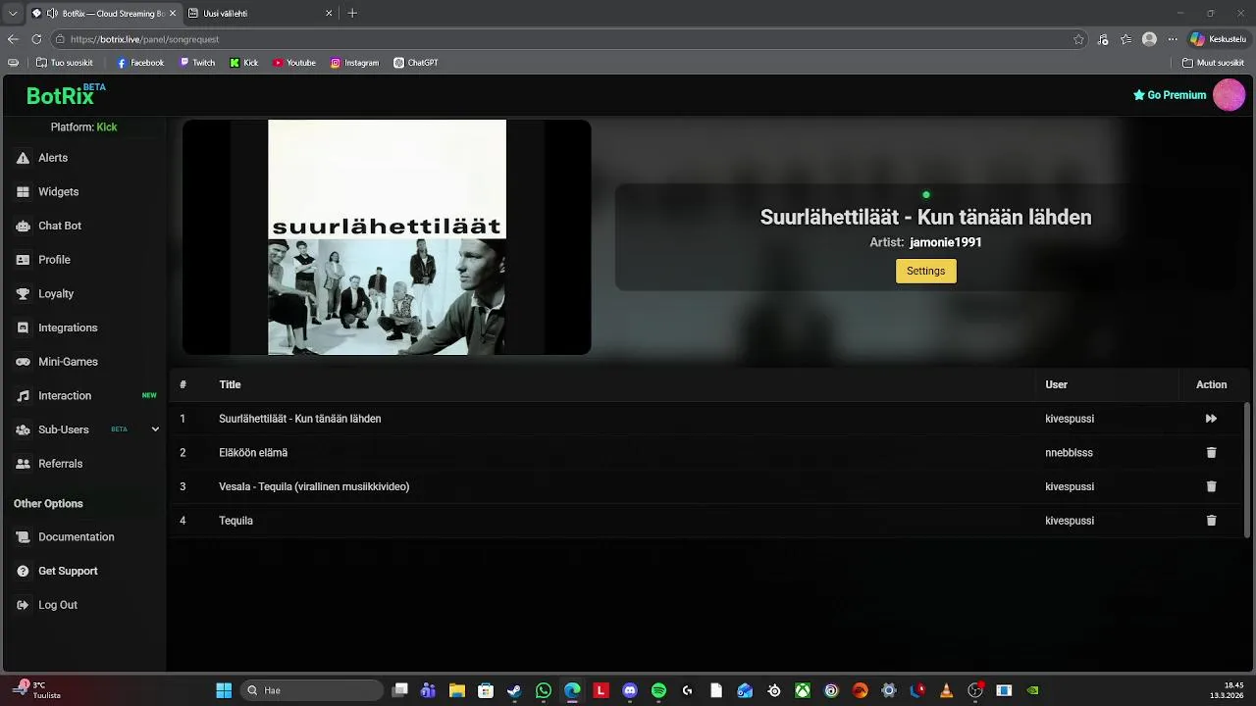The width and height of the screenshot is (1256, 706).
Task: Skip the currently playing Suurlähettiläät song
Action: click(1211, 419)
